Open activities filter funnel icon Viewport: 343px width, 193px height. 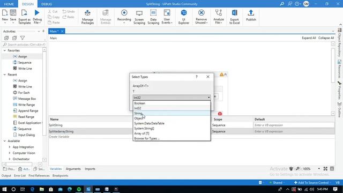pyautogui.click(x=23, y=38)
